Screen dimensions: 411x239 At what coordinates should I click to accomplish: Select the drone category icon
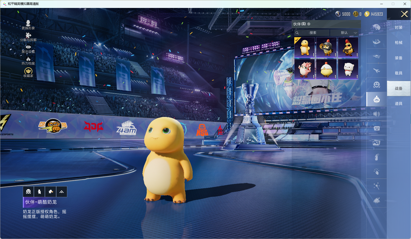click(x=376, y=56)
